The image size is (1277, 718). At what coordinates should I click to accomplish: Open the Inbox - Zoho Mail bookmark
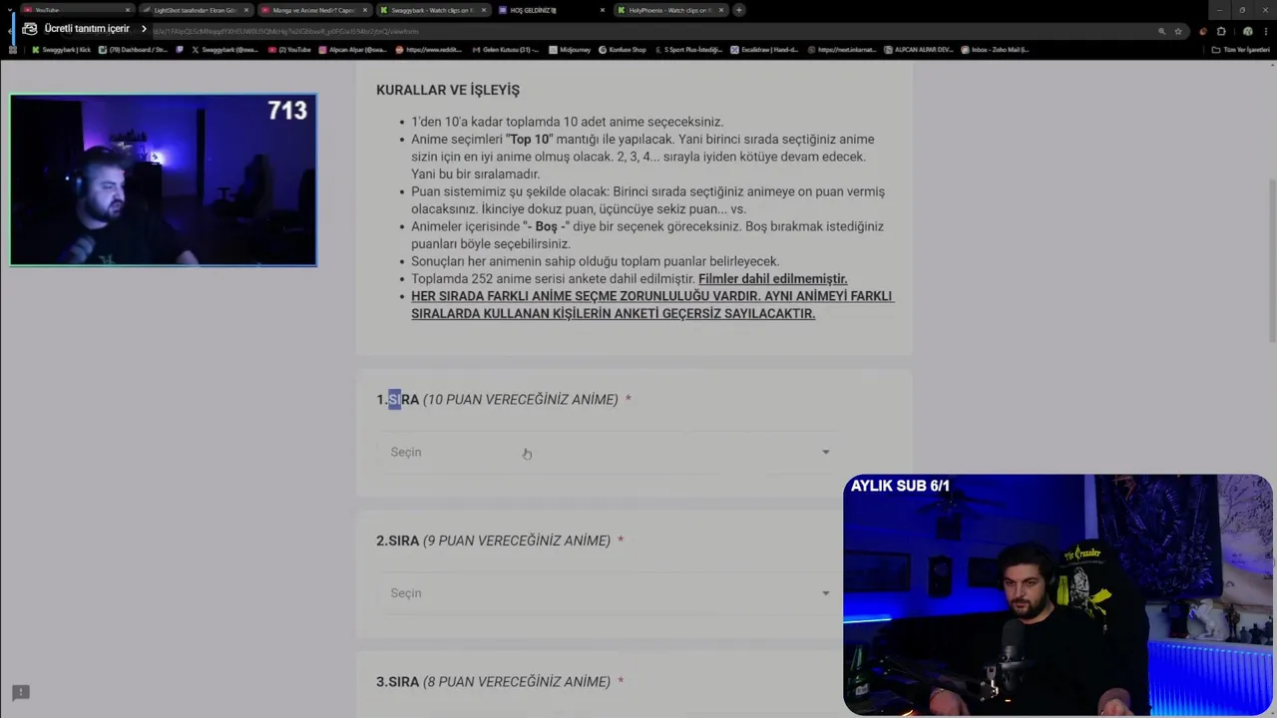[x=995, y=49]
